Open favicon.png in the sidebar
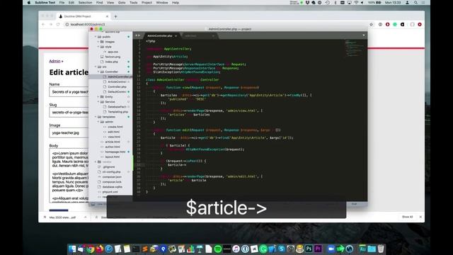The width and height of the screenshot is (453, 255). click(113, 57)
